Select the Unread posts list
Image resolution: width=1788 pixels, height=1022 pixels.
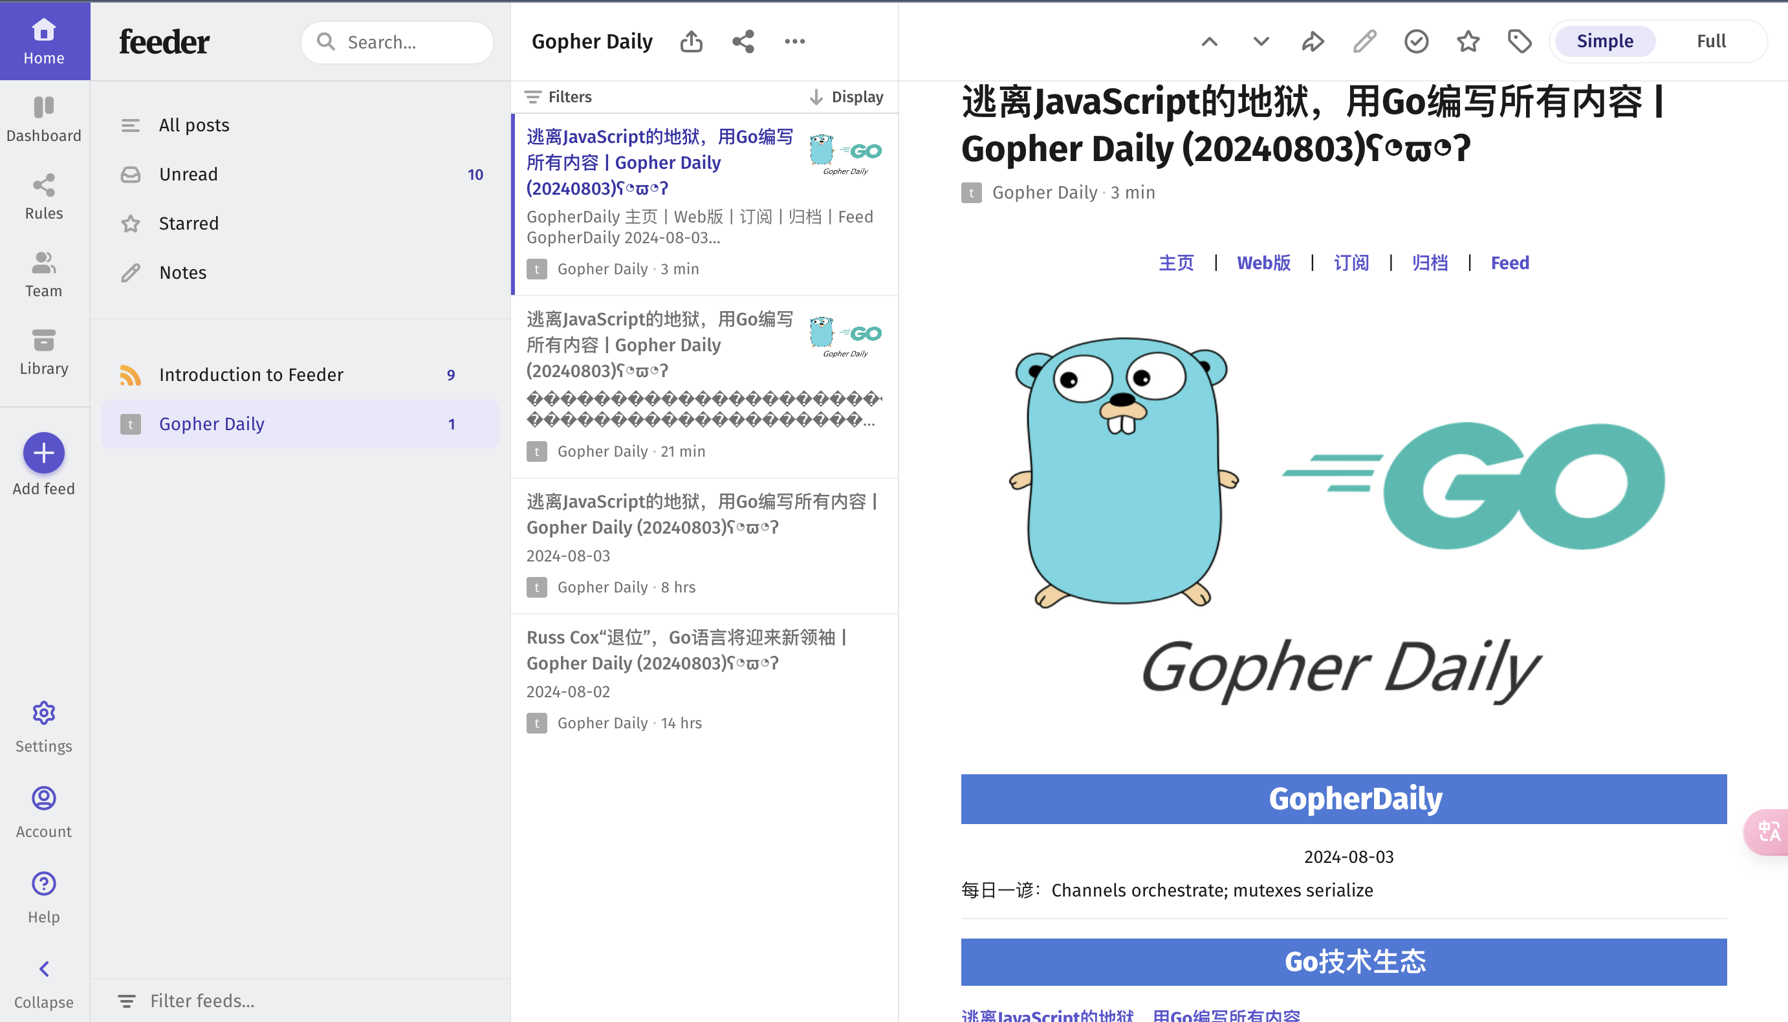point(300,174)
